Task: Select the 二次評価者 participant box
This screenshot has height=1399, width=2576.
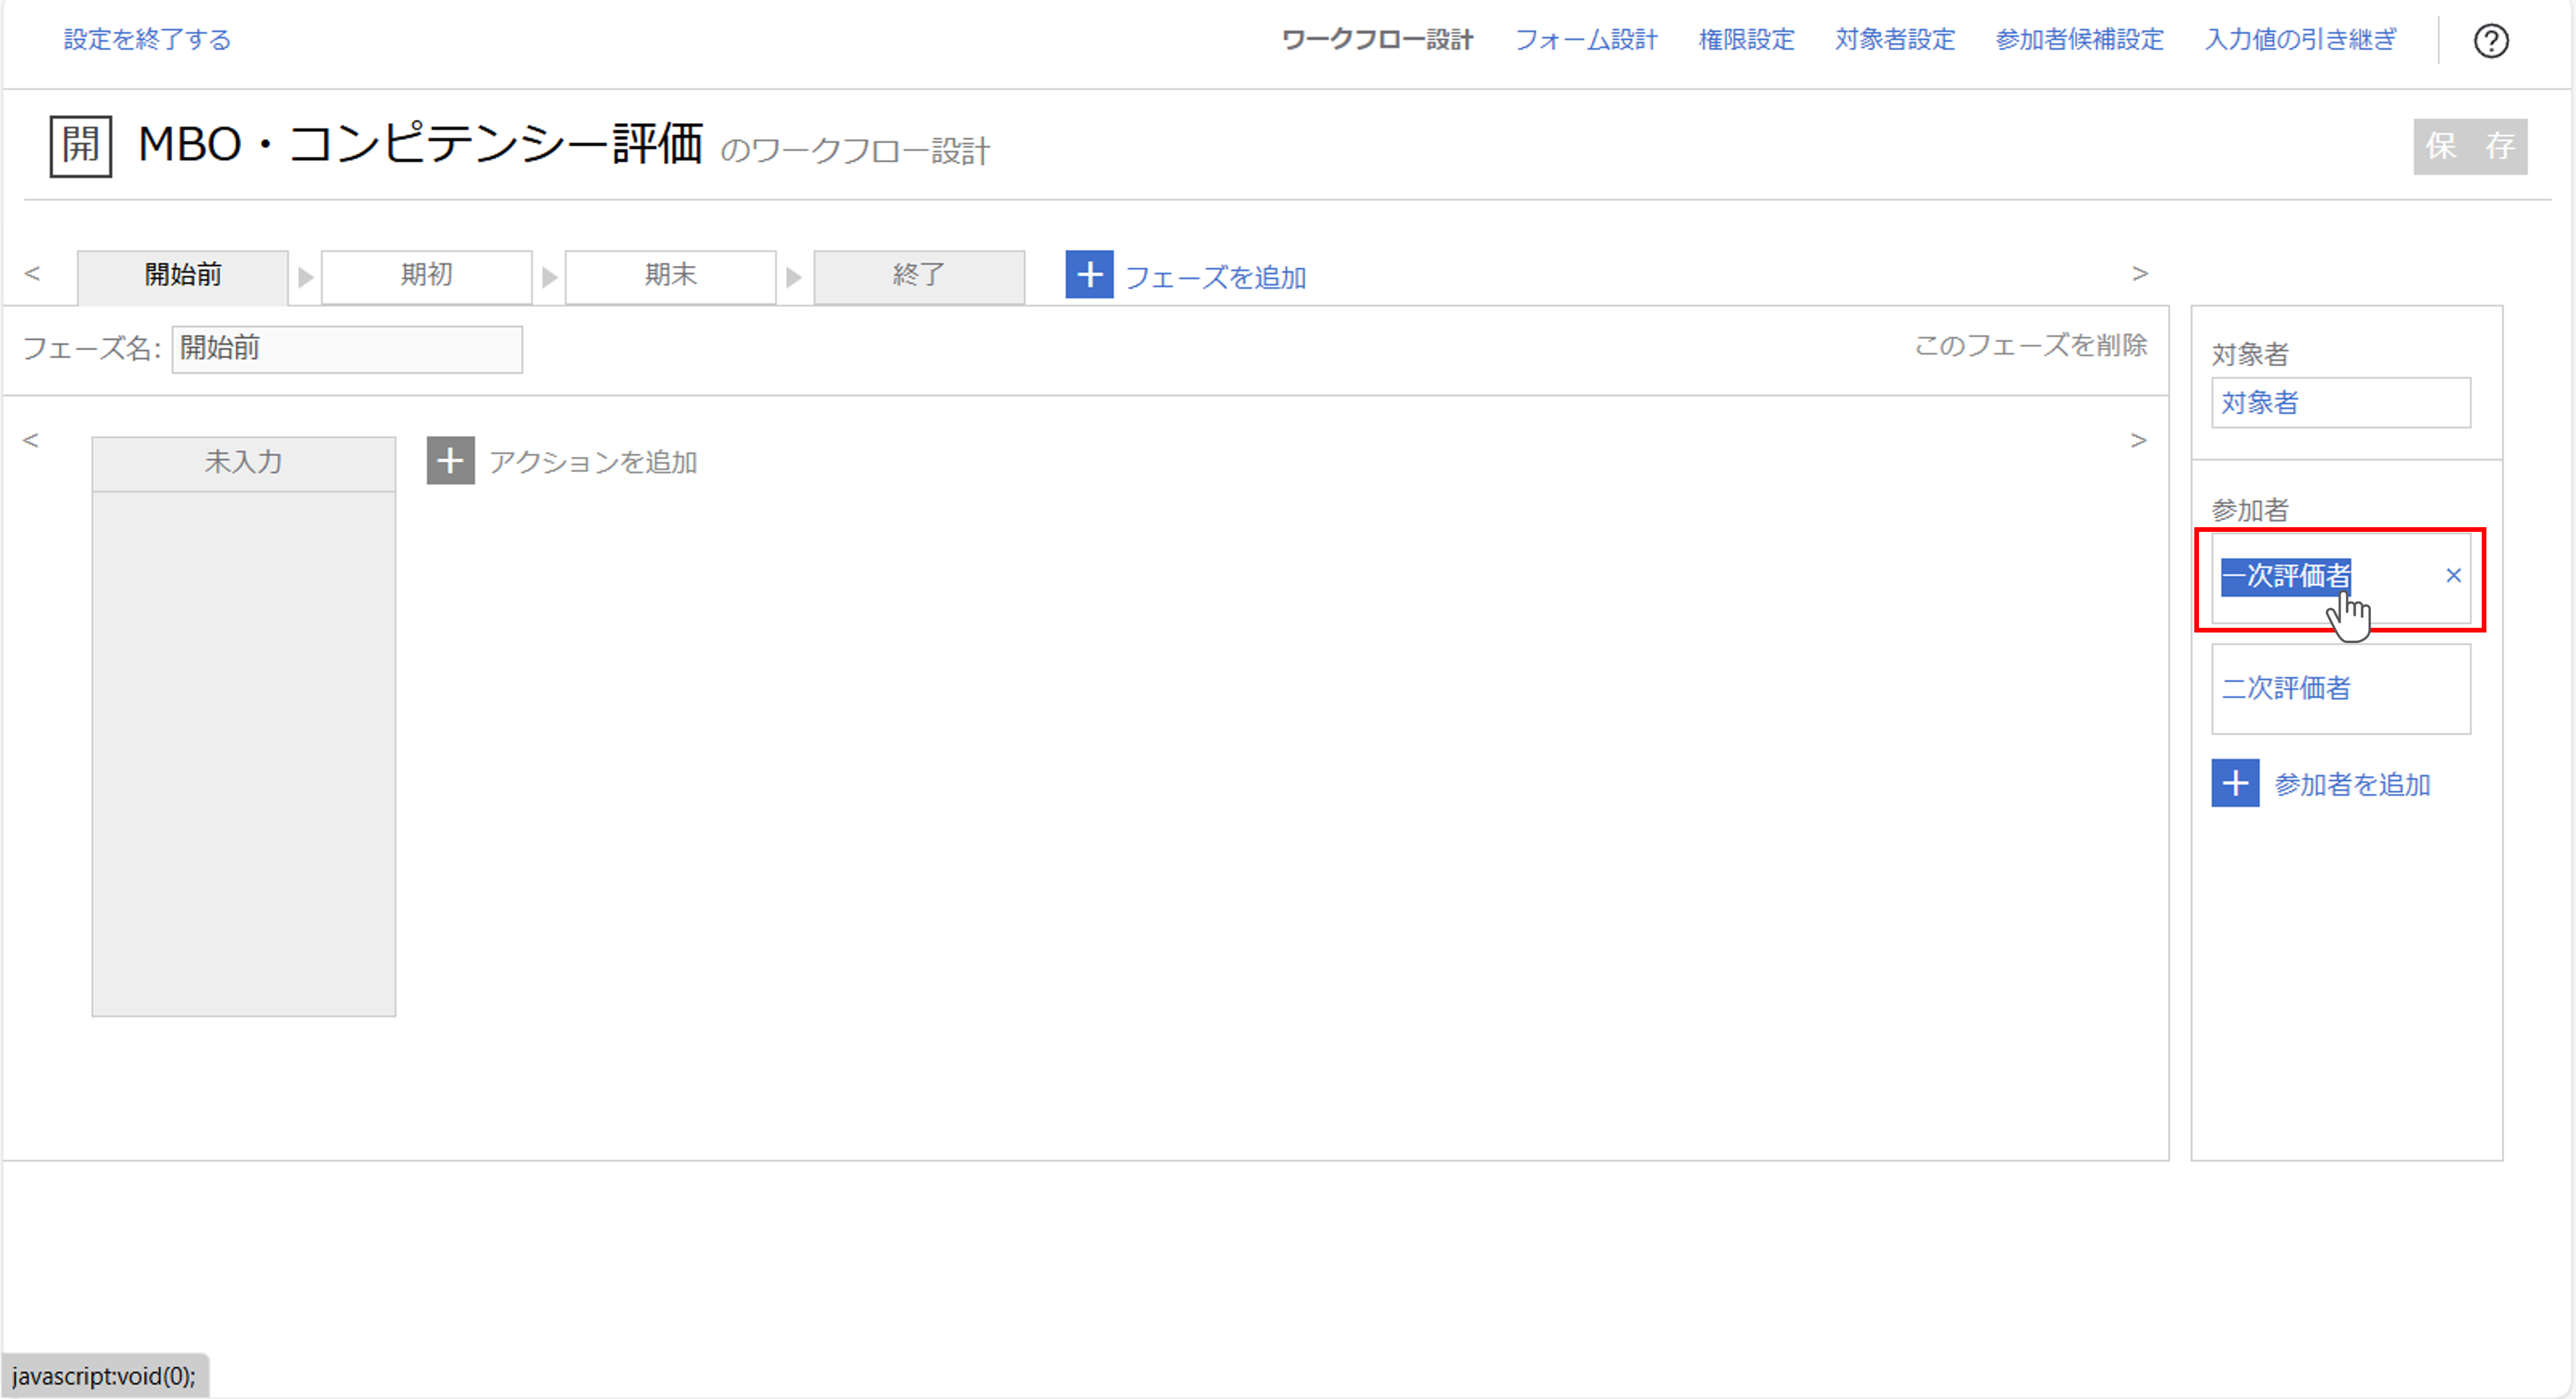Action: click(x=2340, y=689)
